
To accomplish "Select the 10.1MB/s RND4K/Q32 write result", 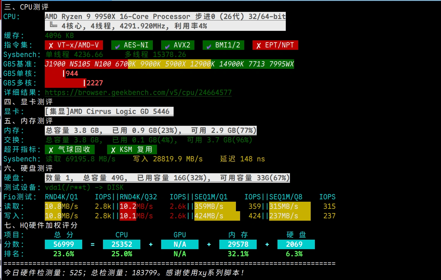I will pos(136,216).
